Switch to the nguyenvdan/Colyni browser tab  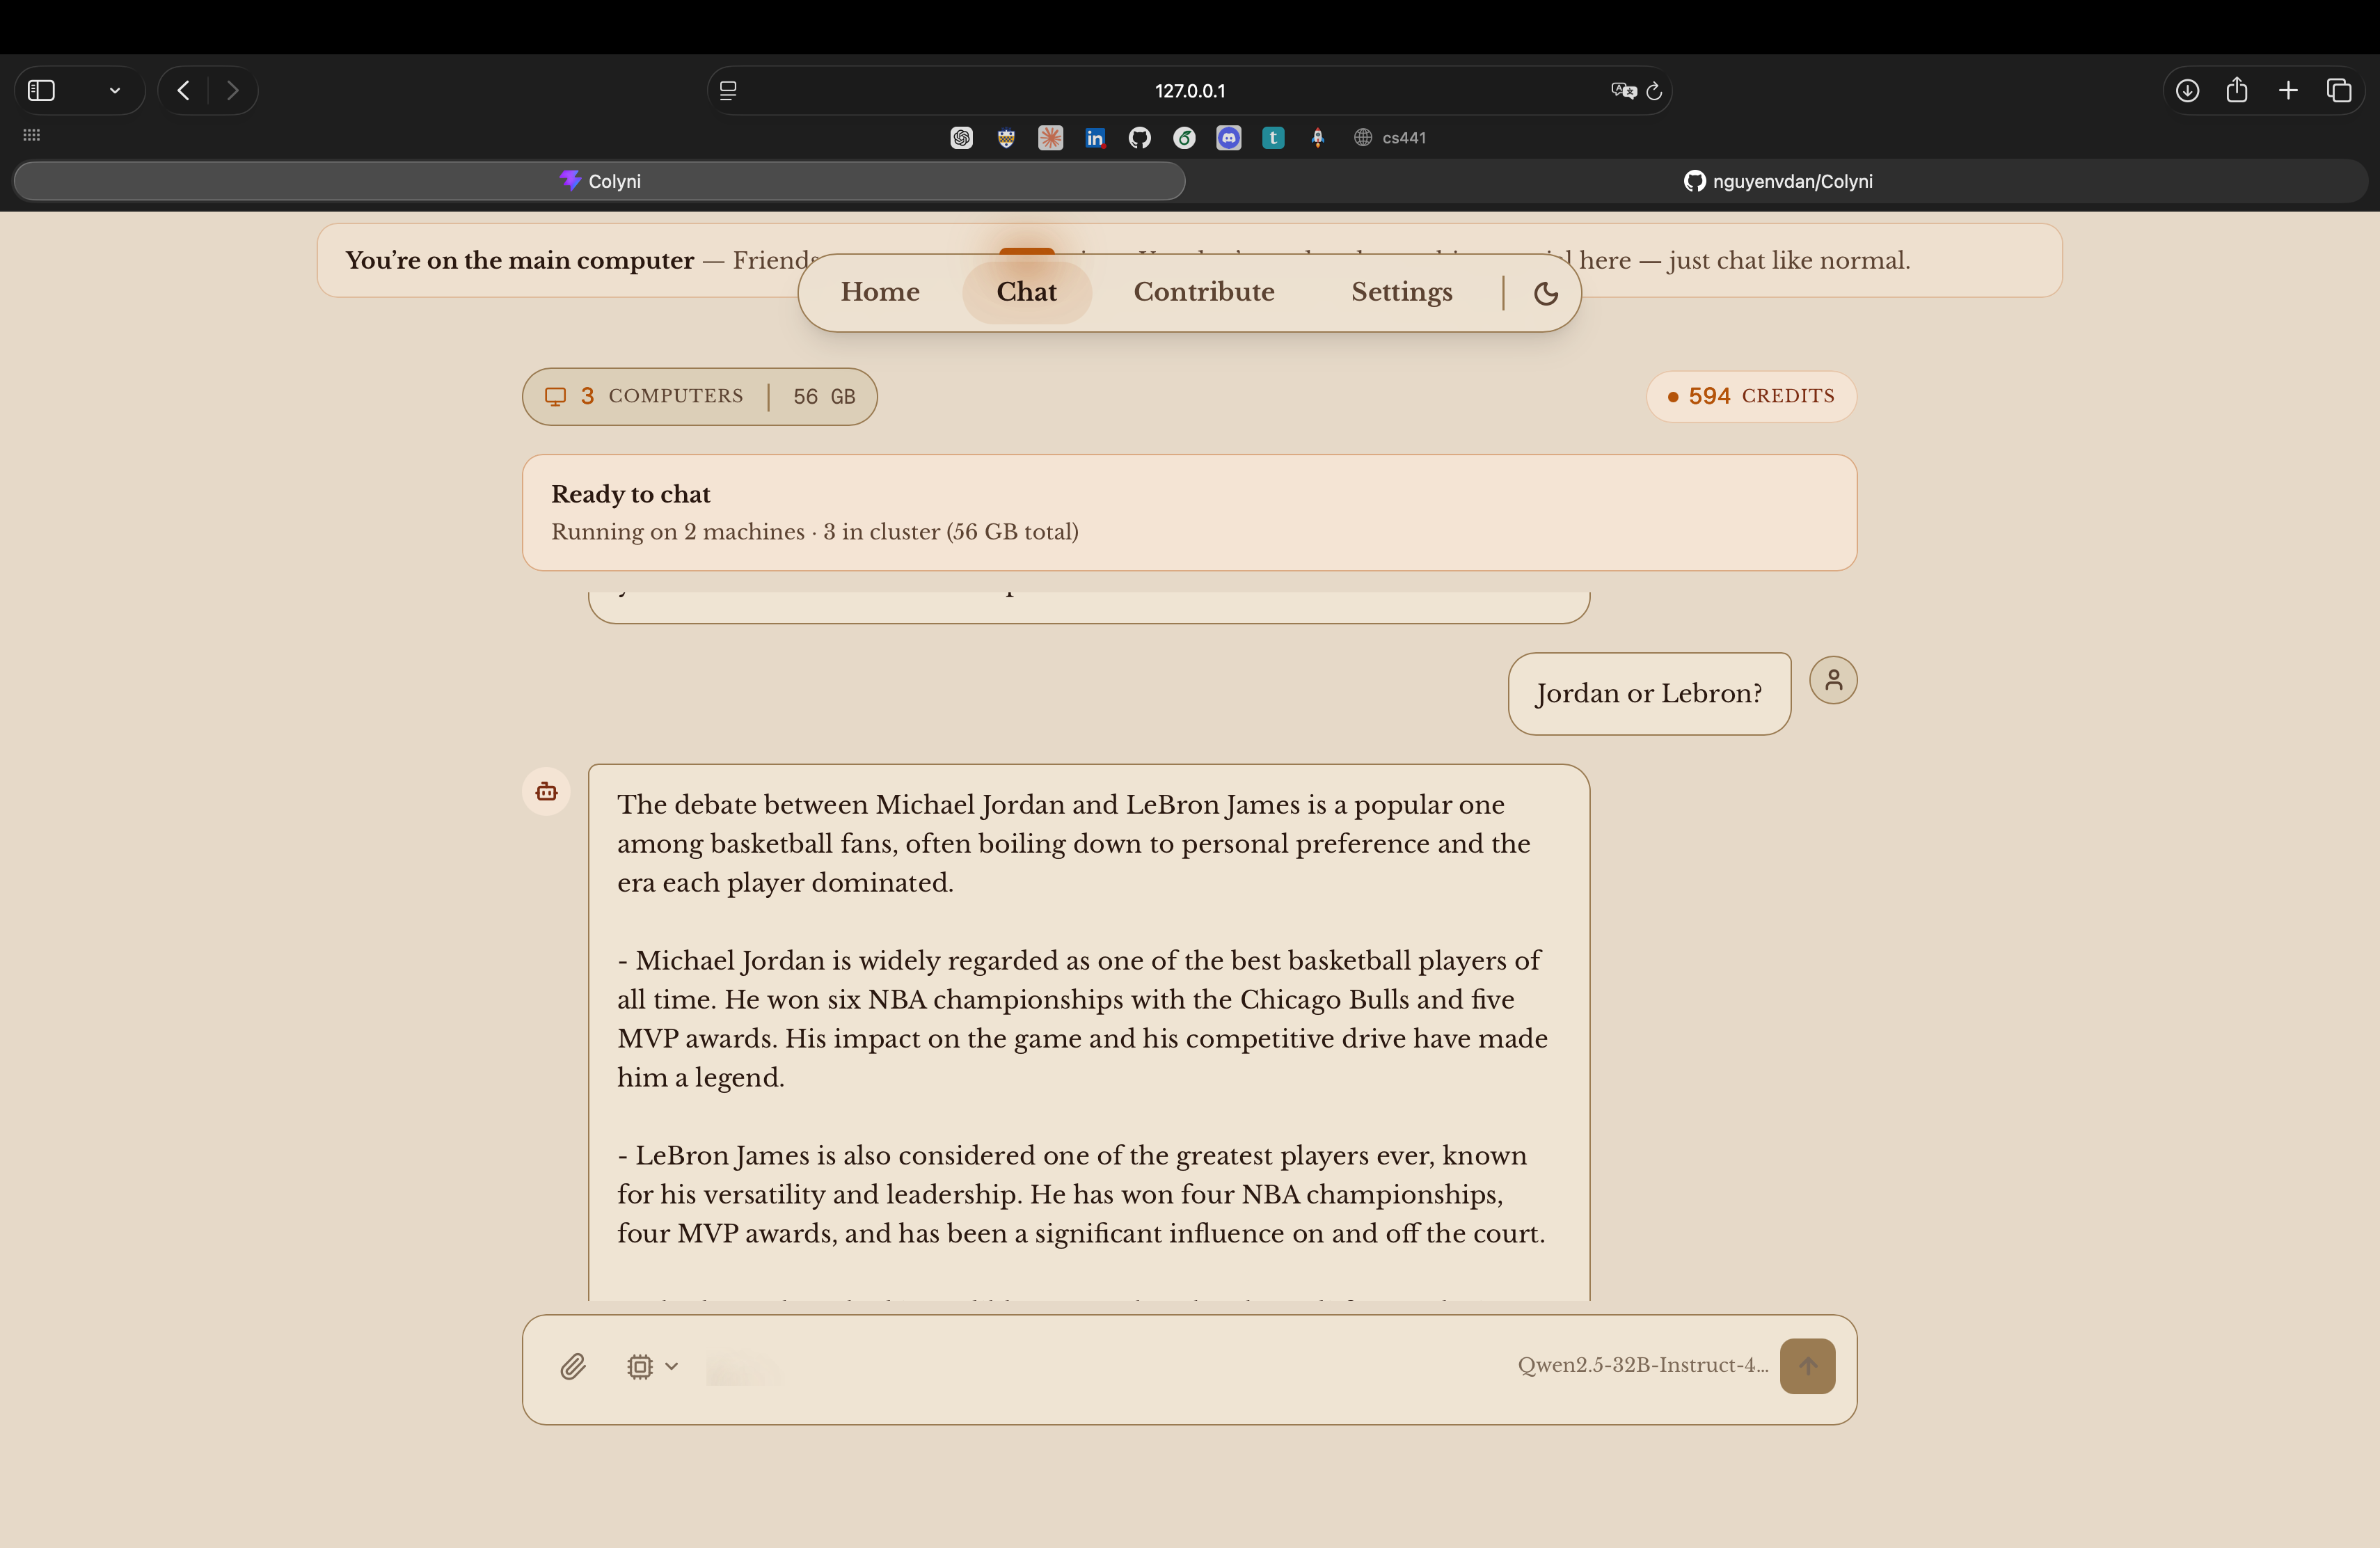tap(1777, 181)
